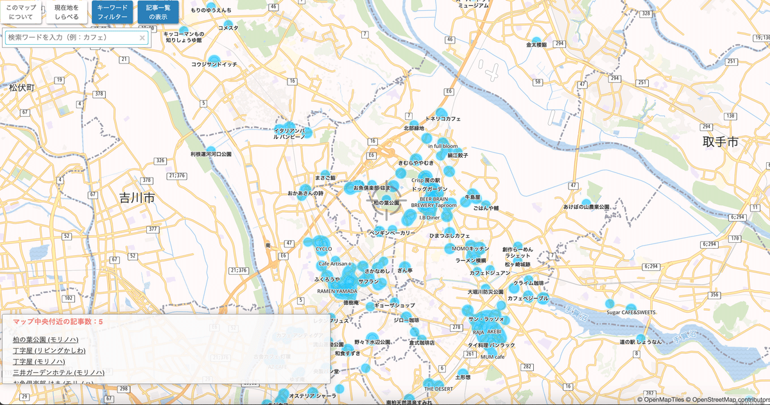
Task: Show the article list via 記事一覧の表示
Action: tap(158, 12)
